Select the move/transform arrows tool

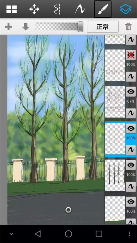(x=34, y=9)
